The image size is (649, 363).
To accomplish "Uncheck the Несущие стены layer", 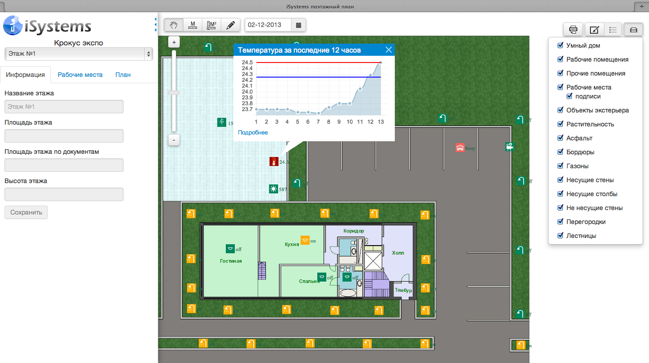I will click(560, 180).
